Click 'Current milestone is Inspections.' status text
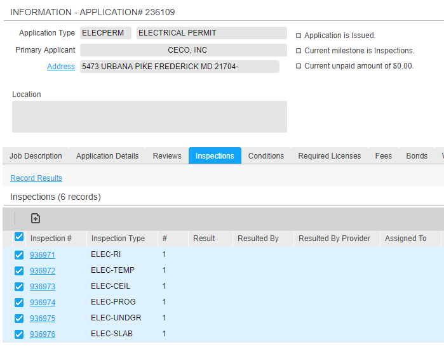The image size is (444, 361). [x=360, y=51]
